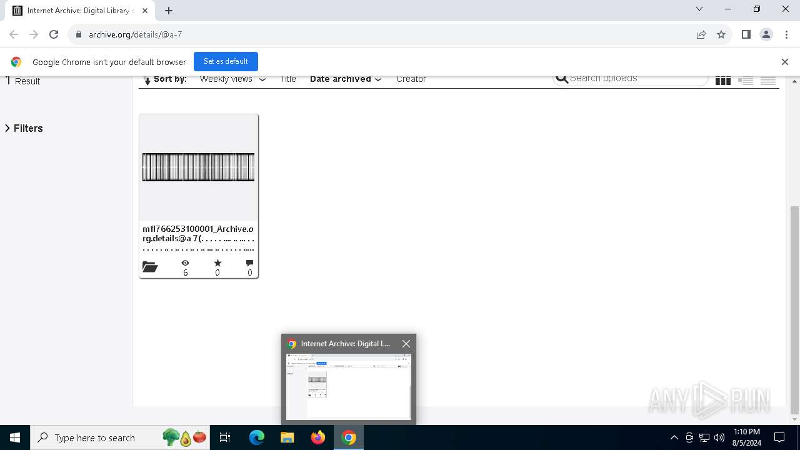Switch to extended list view
The width and height of the screenshot is (800, 450).
pos(746,80)
